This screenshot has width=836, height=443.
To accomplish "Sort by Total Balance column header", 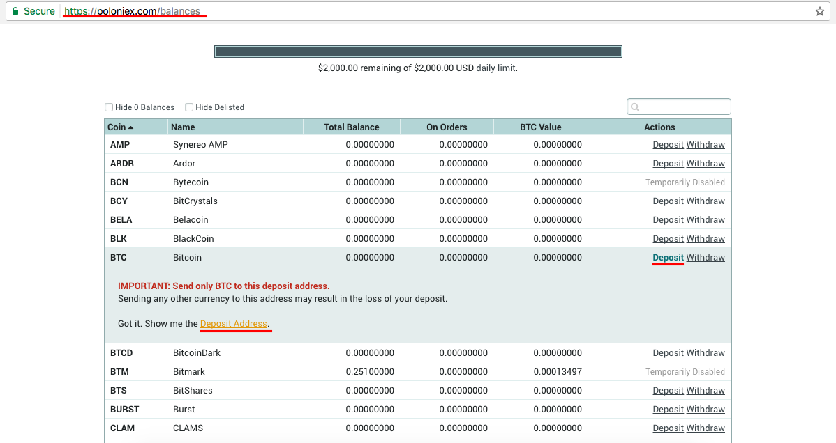I will 351,127.
